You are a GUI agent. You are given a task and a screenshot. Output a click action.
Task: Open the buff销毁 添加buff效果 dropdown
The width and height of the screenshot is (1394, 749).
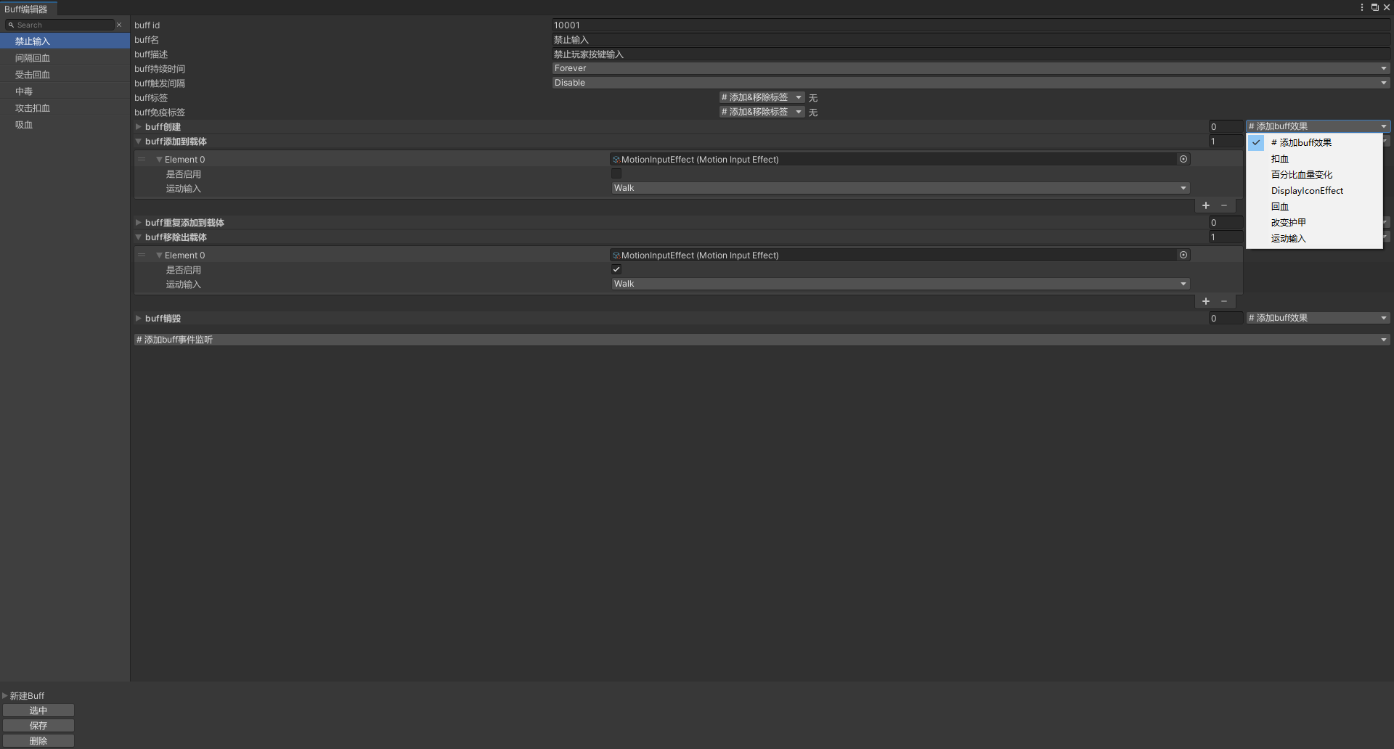click(x=1318, y=318)
